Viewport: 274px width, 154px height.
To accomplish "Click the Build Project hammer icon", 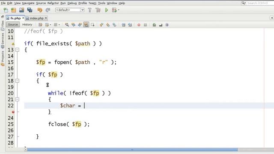I will [x=90, y=10].
